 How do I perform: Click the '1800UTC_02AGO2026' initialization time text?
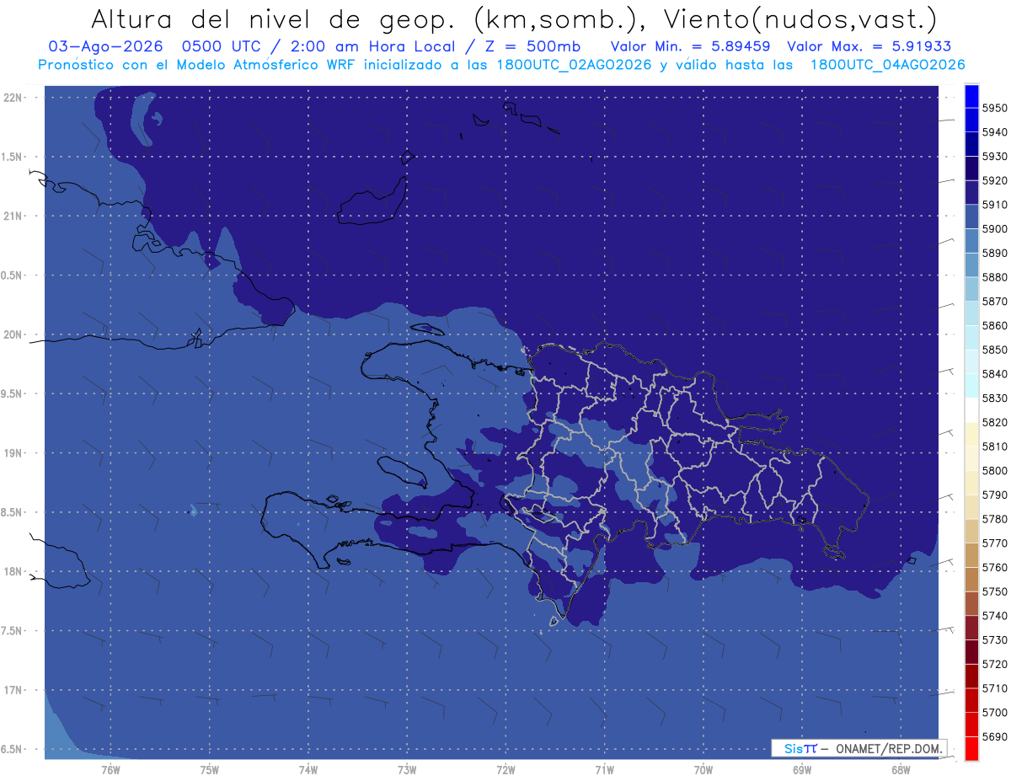click(x=573, y=65)
